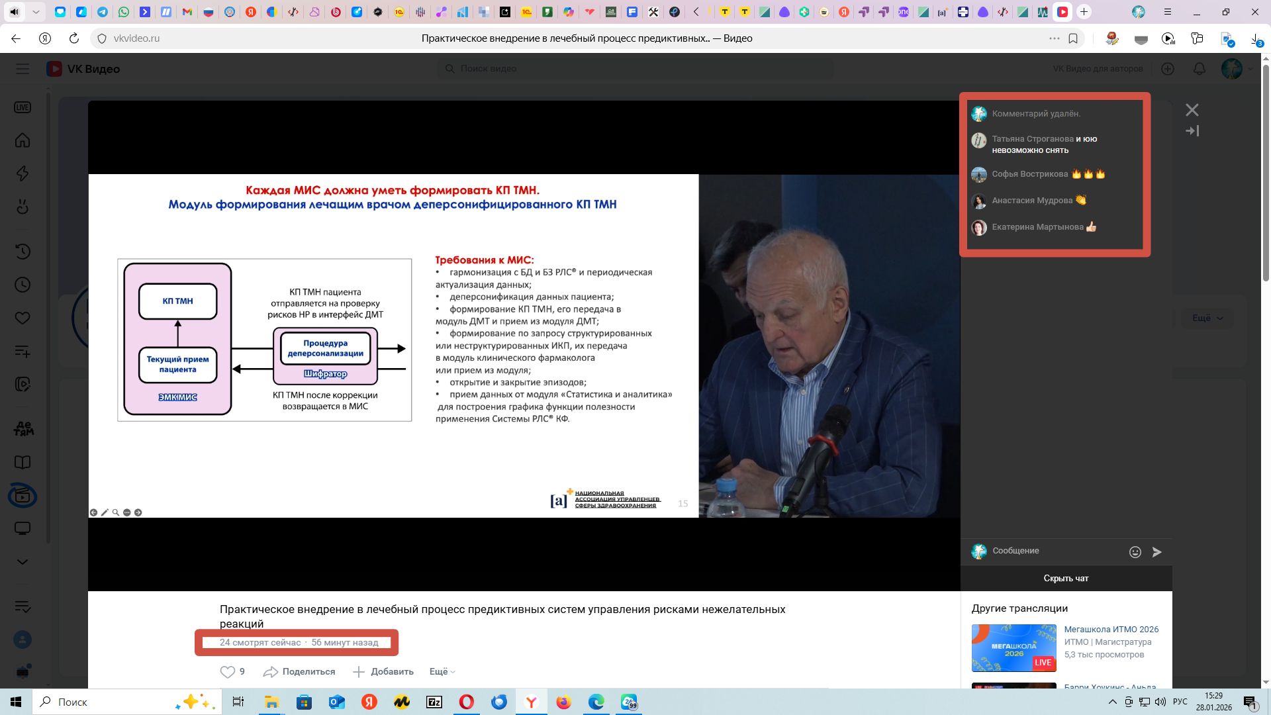This screenshot has height=715, width=1271.
Task: Open the volume control in tray
Action: tap(1160, 702)
